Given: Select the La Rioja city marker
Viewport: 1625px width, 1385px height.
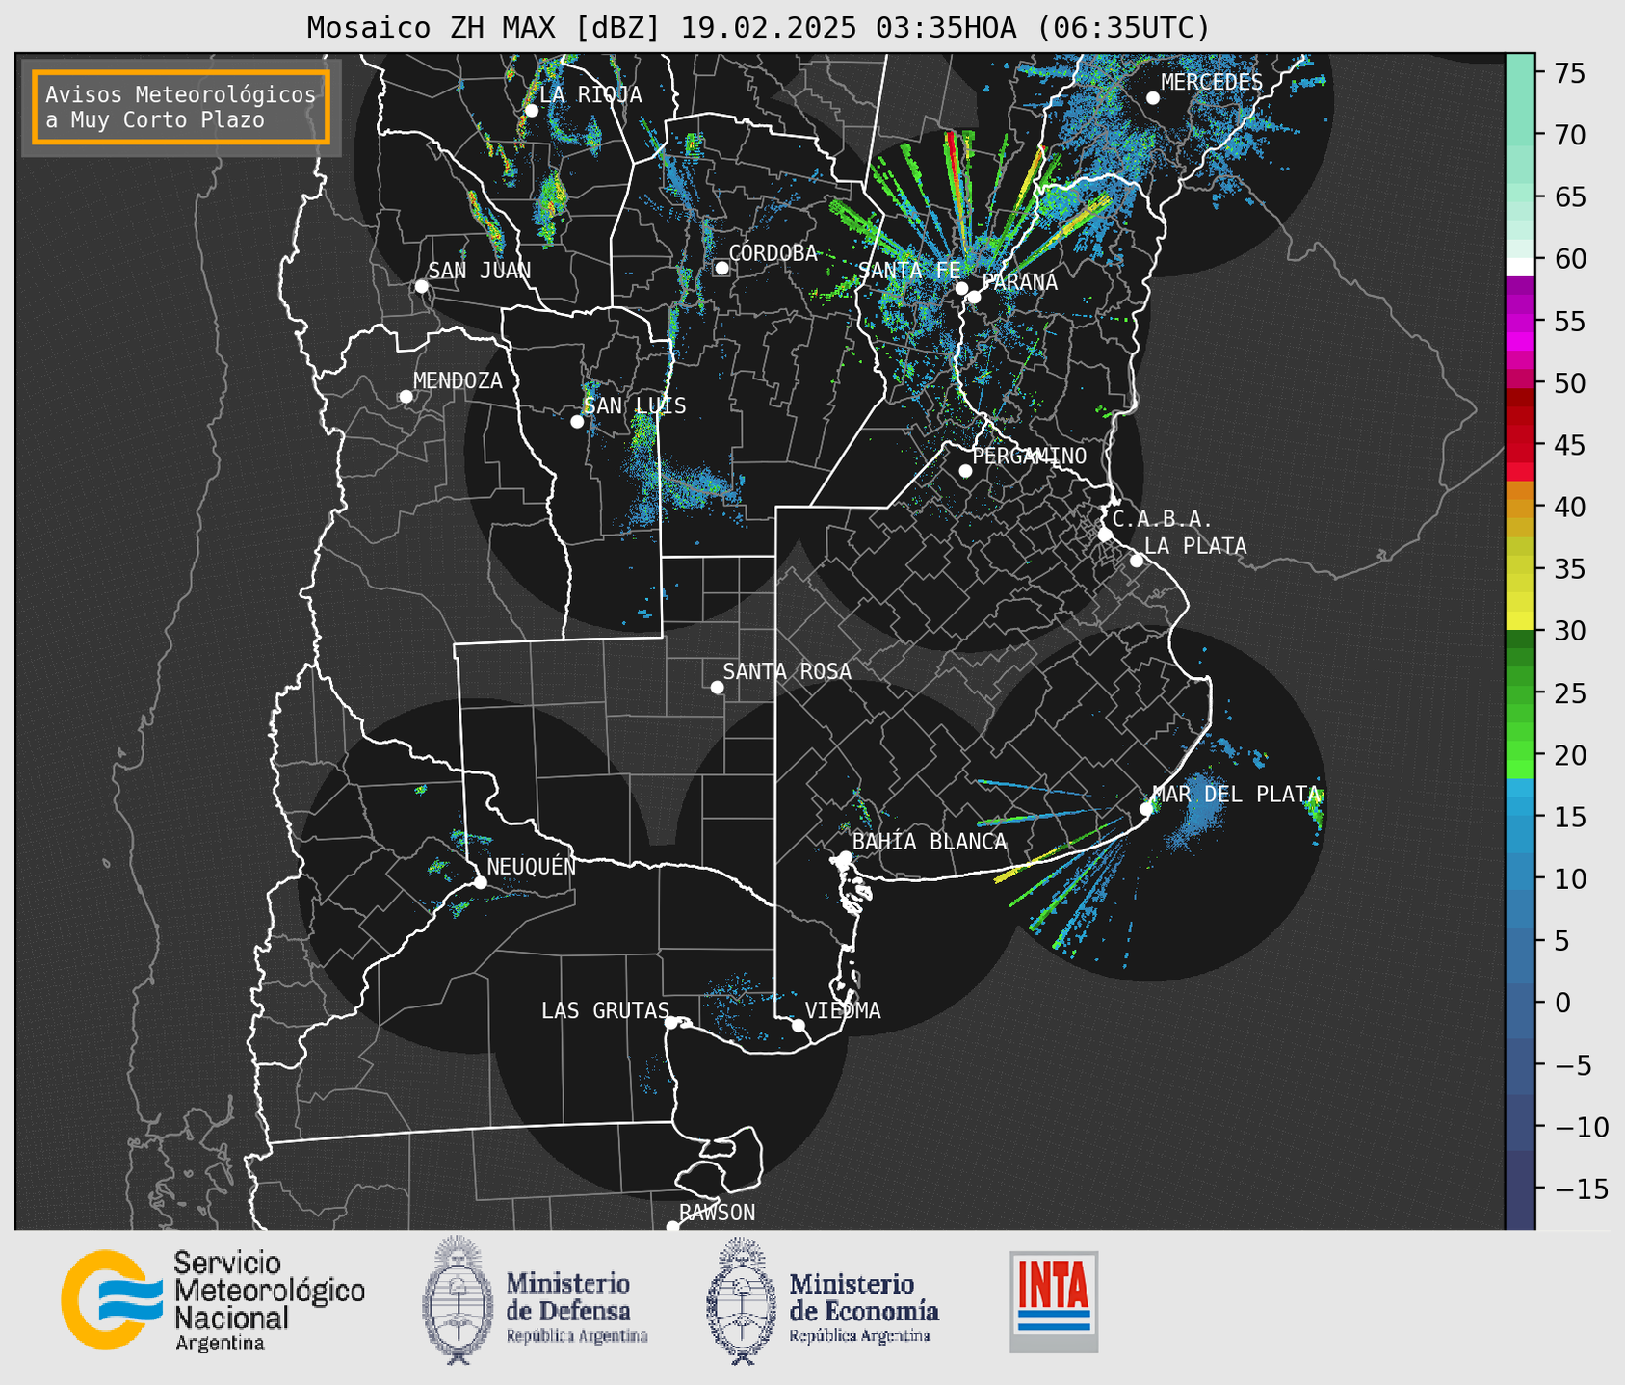Looking at the screenshot, I should pyautogui.click(x=532, y=111).
